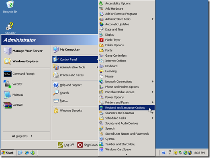Select Game Controllers entry

(126, 55)
